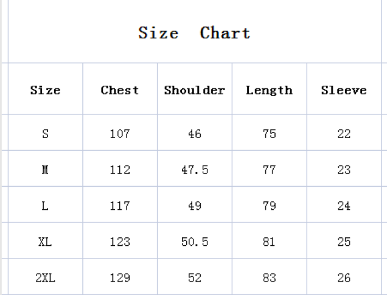Select the XL size cell
This screenshot has height=295, width=387.
(46, 240)
